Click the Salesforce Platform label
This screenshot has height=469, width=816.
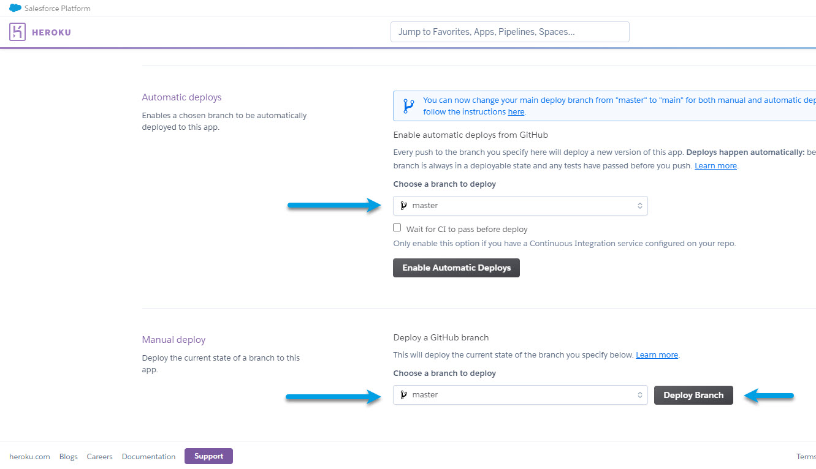(57, 9)
